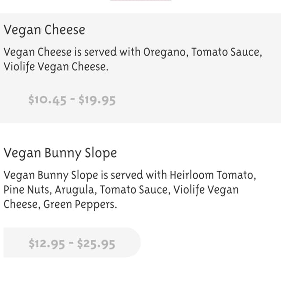Click the Vegan Cheese ingredients description
The width and height of the screenshot is (281, 281).
[x=133, y=60]
